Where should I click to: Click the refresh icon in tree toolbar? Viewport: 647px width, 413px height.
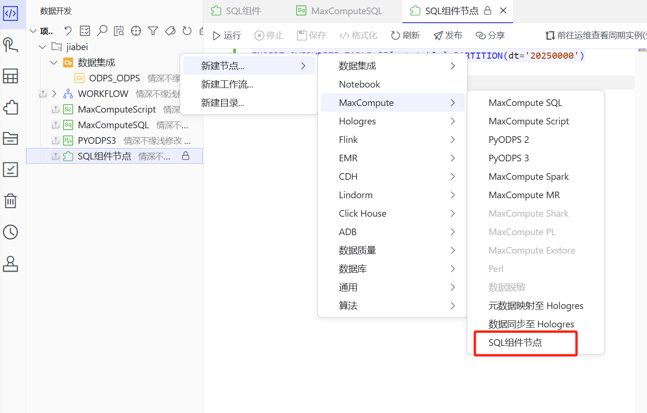187,31
